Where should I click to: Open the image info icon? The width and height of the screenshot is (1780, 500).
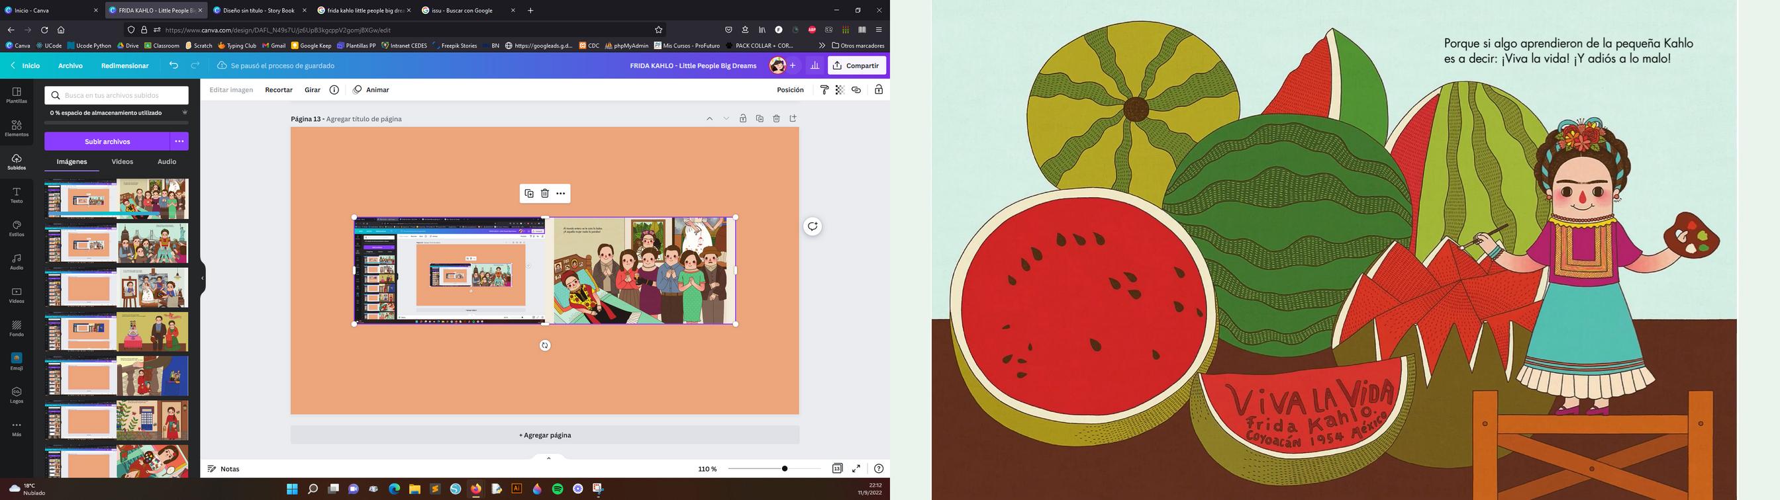point(334,90)
